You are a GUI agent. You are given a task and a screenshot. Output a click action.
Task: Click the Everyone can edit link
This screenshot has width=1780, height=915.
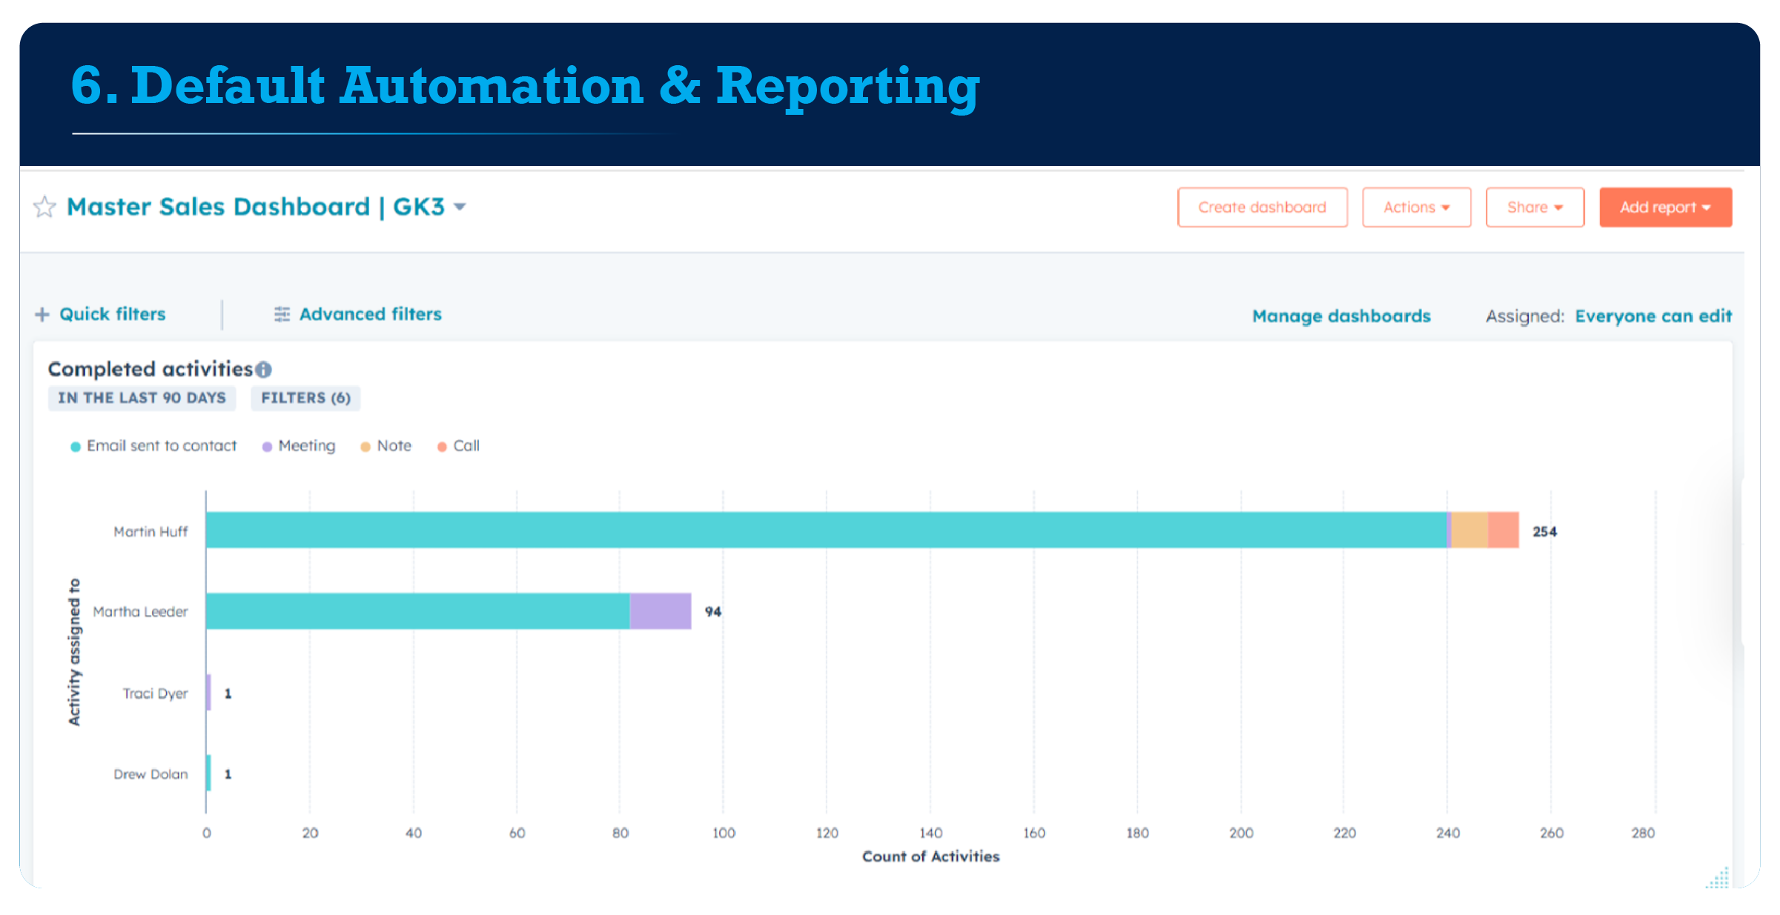1653,316
